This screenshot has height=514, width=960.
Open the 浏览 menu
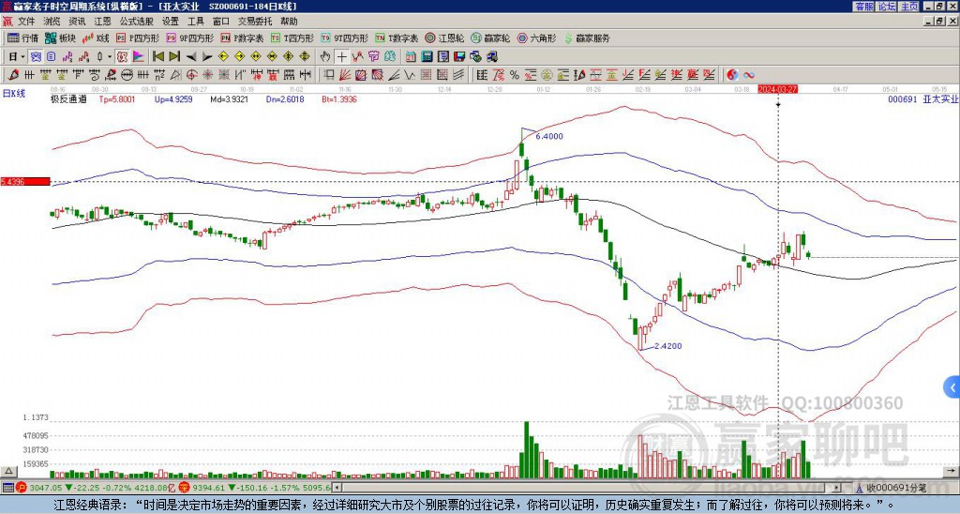[52, 22]
